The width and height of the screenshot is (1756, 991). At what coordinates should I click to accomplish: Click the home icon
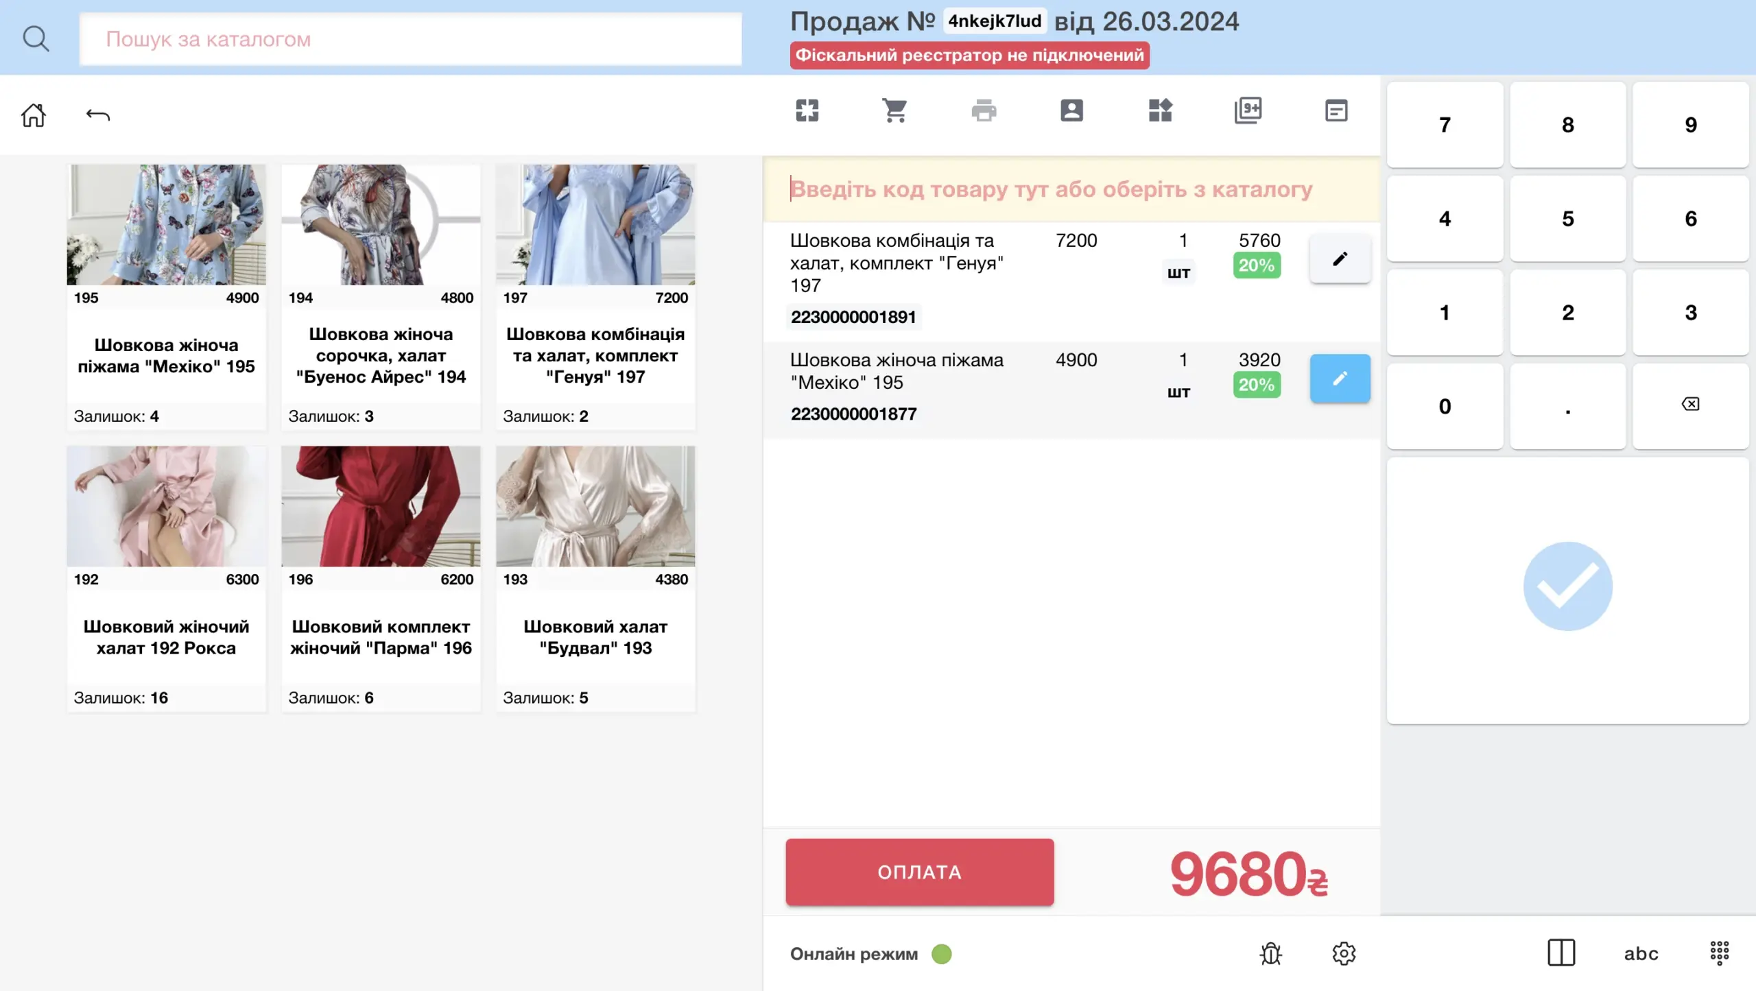tap(33, 115)
